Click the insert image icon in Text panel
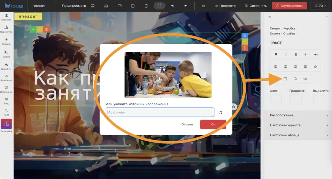The height and width of the screenshot is (179, 332). click(285, 79)
